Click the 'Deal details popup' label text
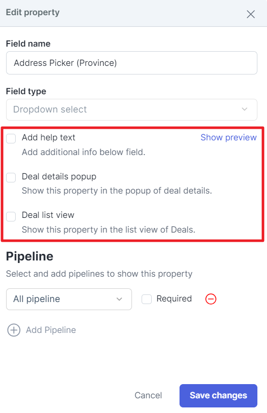The image size is (267, 413). click(x=59, y=176)
